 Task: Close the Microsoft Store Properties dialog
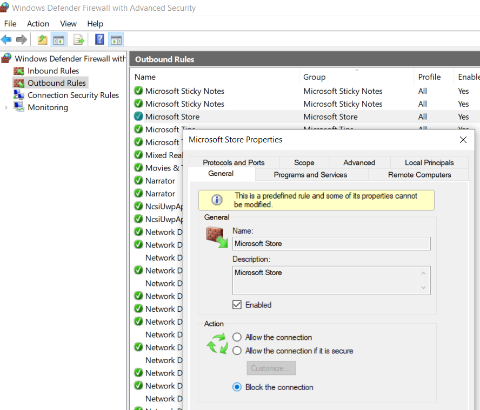463,140
